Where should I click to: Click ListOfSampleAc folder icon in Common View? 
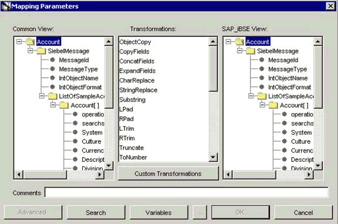click(x=53, y=96)
